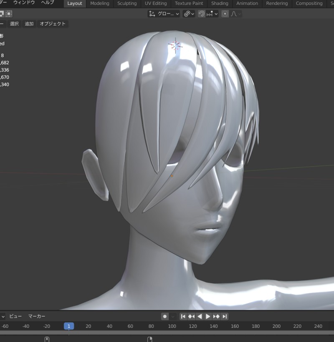Open the マーカー menu in timeline
The width and height of the screenshot is (334, 342).
coord(37,317)
